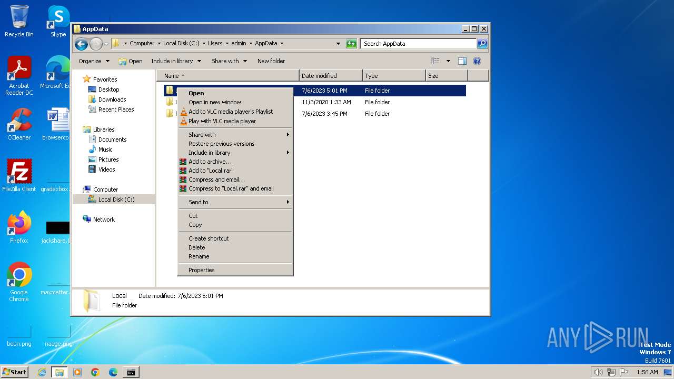Open the Organize dropdown
This screenshot has height=379, width=674.
pos(94,61)
